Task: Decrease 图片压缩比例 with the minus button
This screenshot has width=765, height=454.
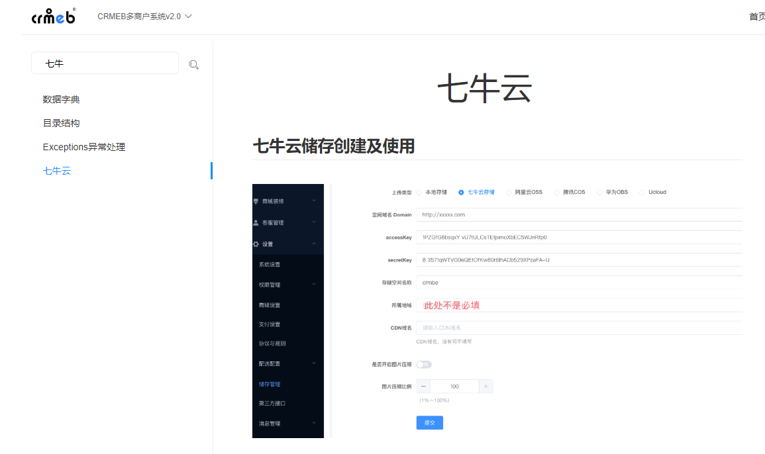Action: 423,386
